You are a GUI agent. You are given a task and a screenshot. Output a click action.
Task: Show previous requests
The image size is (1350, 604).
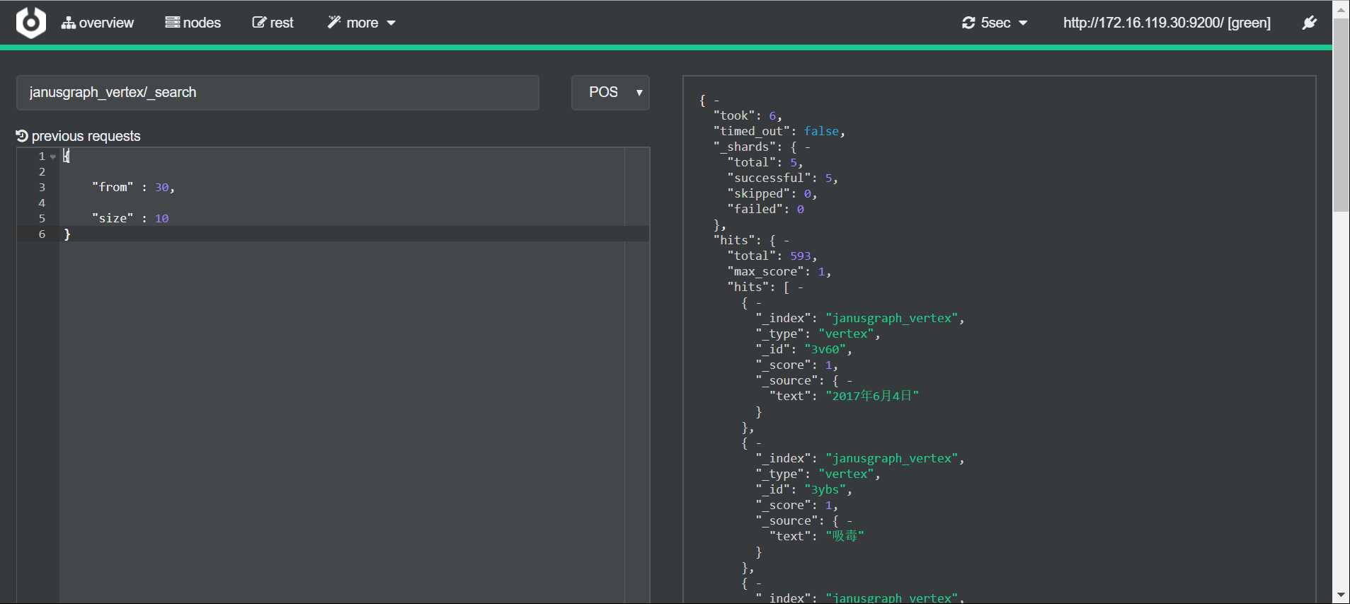(x=78, y=136)
